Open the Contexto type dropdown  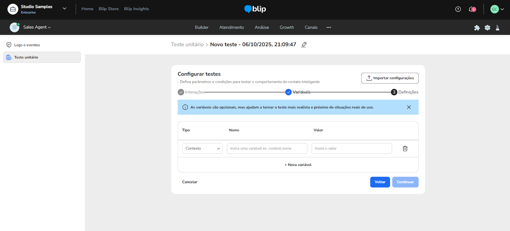point(202,148)
